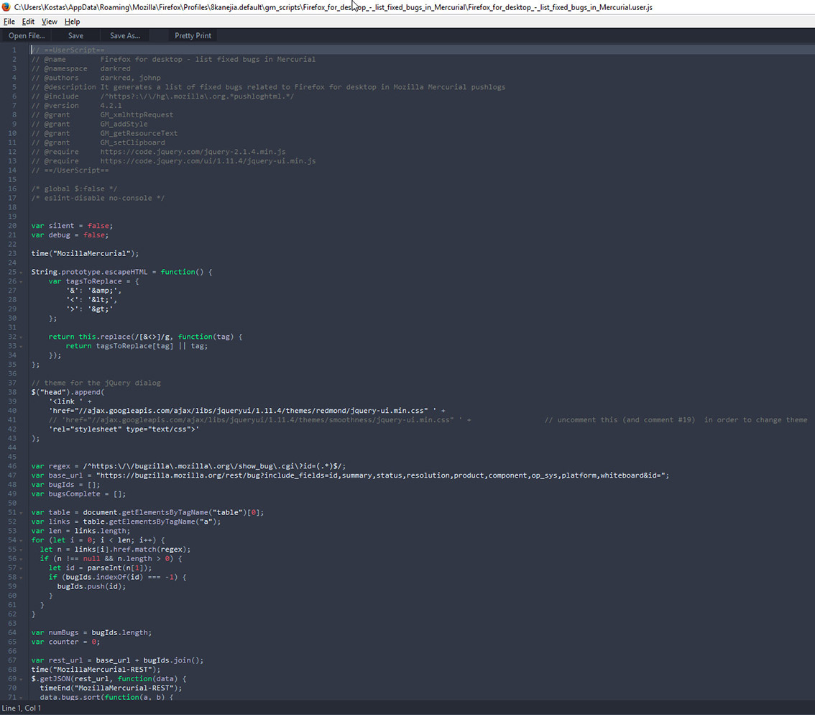Click the redmond jquery-ui.min.css href line
815x715 pixels.
[x=247, y=411]
